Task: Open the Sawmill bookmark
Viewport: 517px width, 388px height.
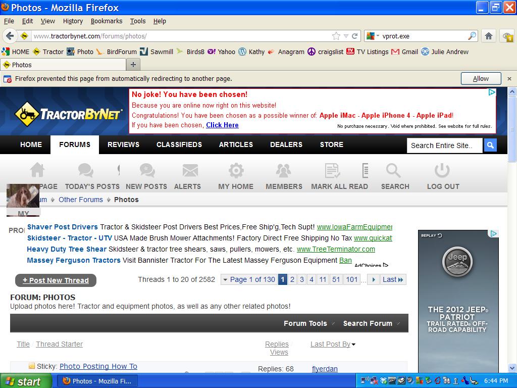Action: point(157,52)
